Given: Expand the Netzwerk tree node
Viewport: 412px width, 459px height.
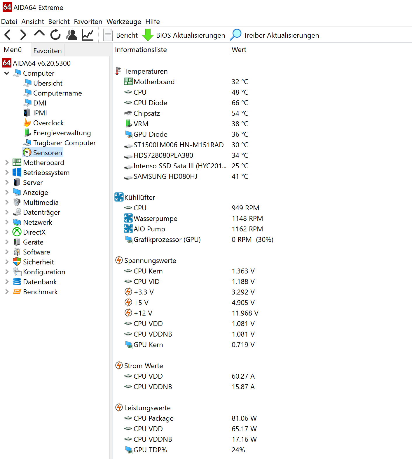Looking at the screenshot, I should [x=7, y=222].
